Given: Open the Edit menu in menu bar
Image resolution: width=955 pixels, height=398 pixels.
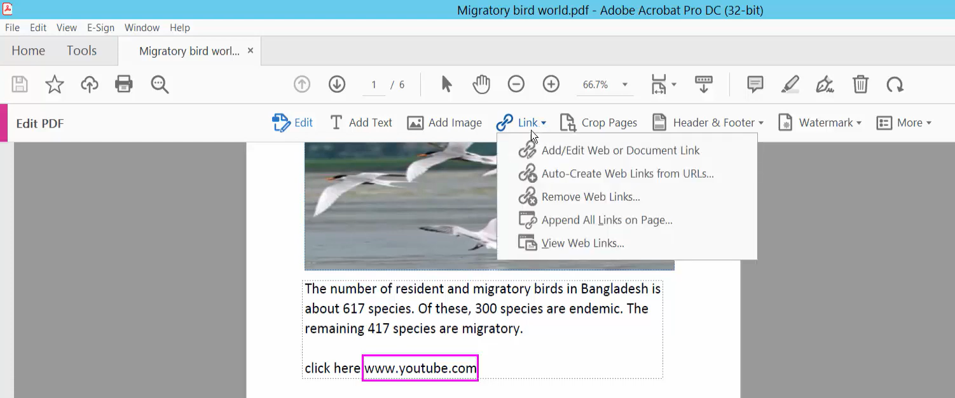Looking at the screenshot, I should 38,27.
